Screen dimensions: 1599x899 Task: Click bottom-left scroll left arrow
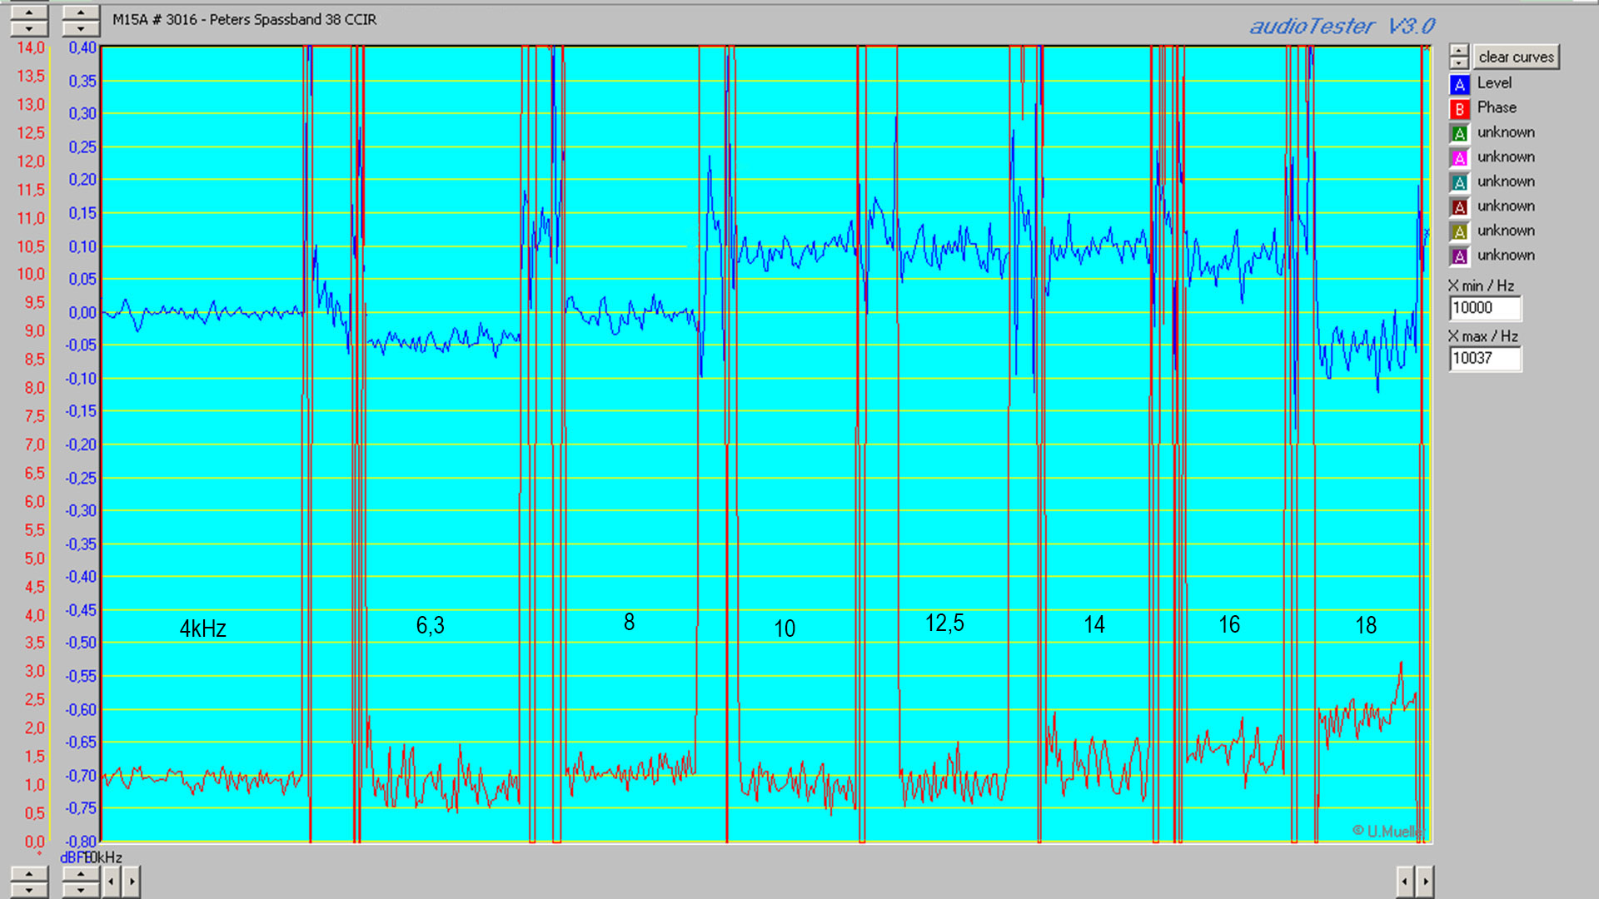[x=112, y=882]
